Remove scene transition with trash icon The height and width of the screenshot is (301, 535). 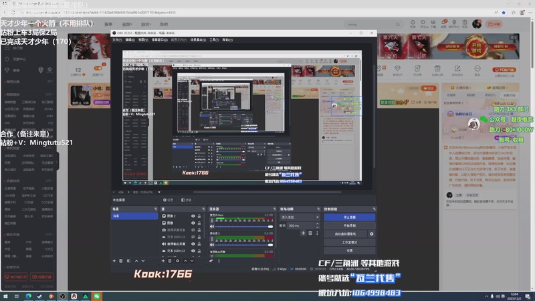[310, 233]
